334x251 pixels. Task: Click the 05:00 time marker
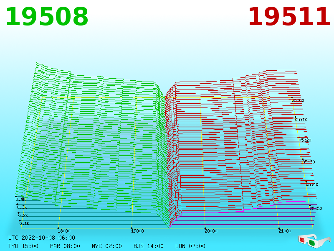tap(298, 100)
